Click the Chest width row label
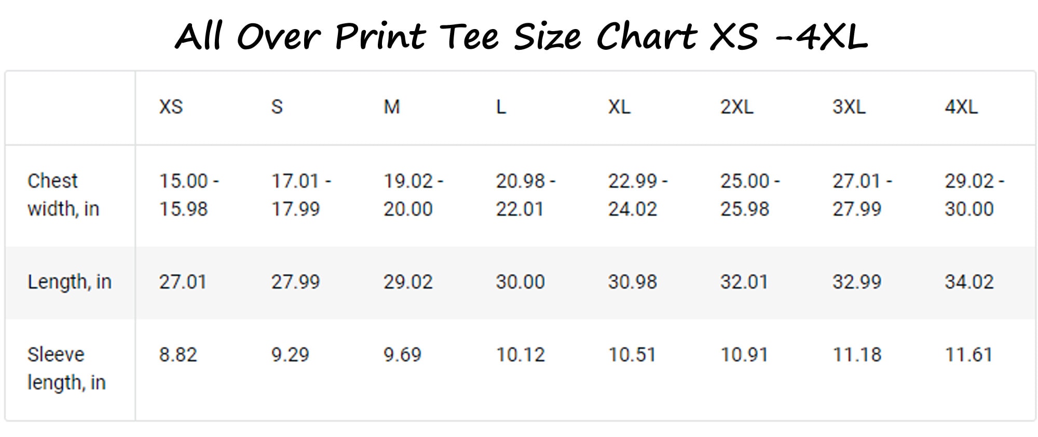The height and width of the screenshot is (437, 1038). coord(63,195)
